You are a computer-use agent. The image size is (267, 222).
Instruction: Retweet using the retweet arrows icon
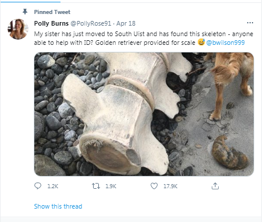coord(96,186)
